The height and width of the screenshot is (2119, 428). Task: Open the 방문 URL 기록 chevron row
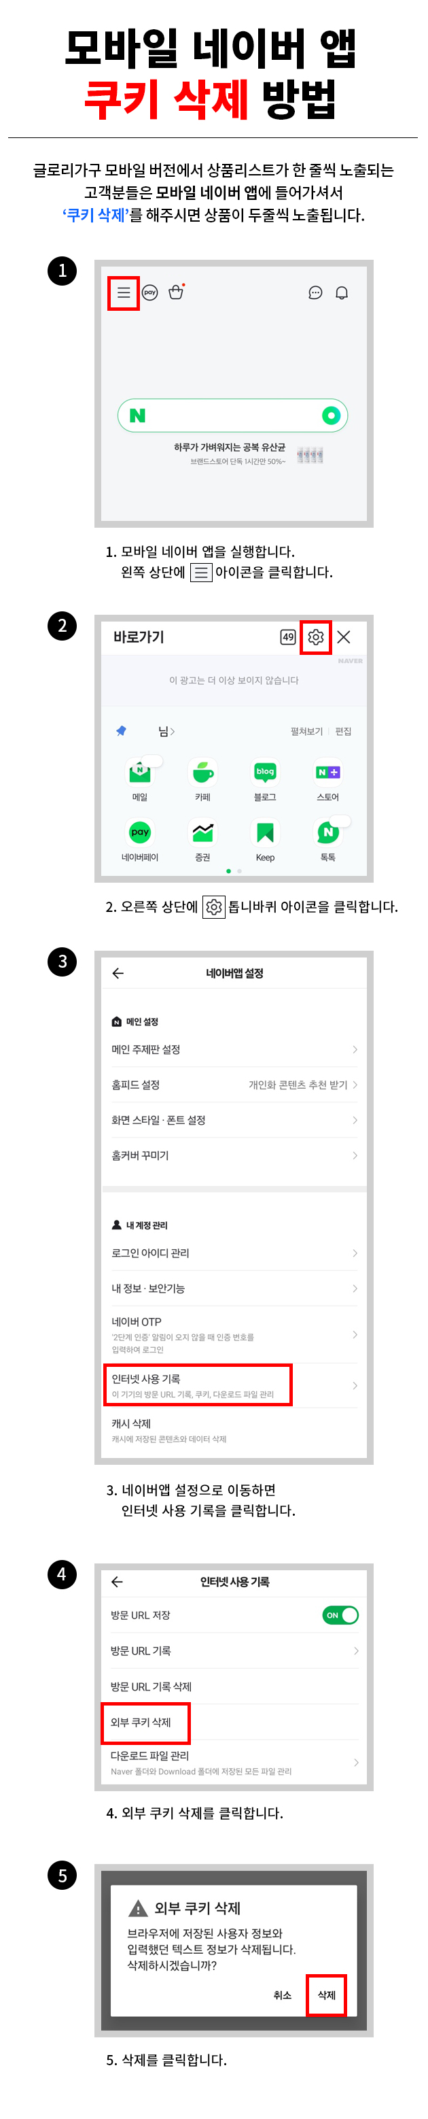[x=234, y=1652]
